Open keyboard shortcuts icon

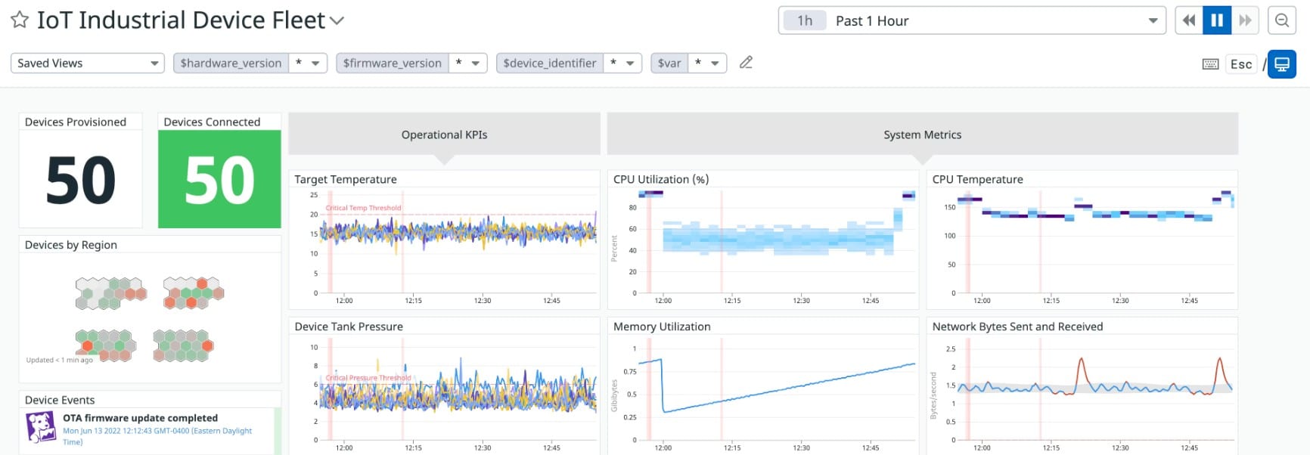coord(1210,64)
